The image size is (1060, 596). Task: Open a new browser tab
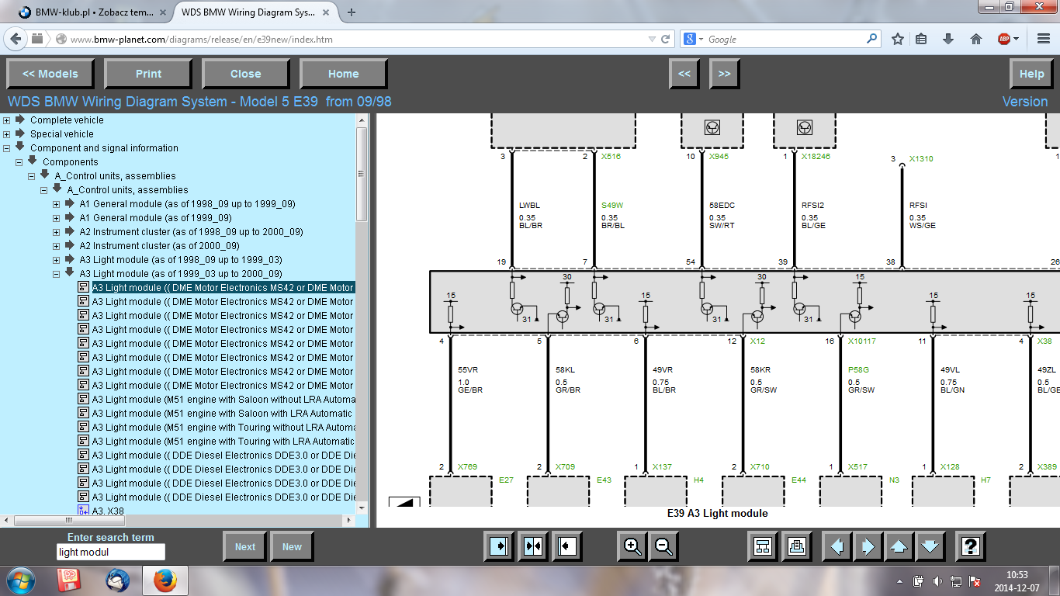352,12
